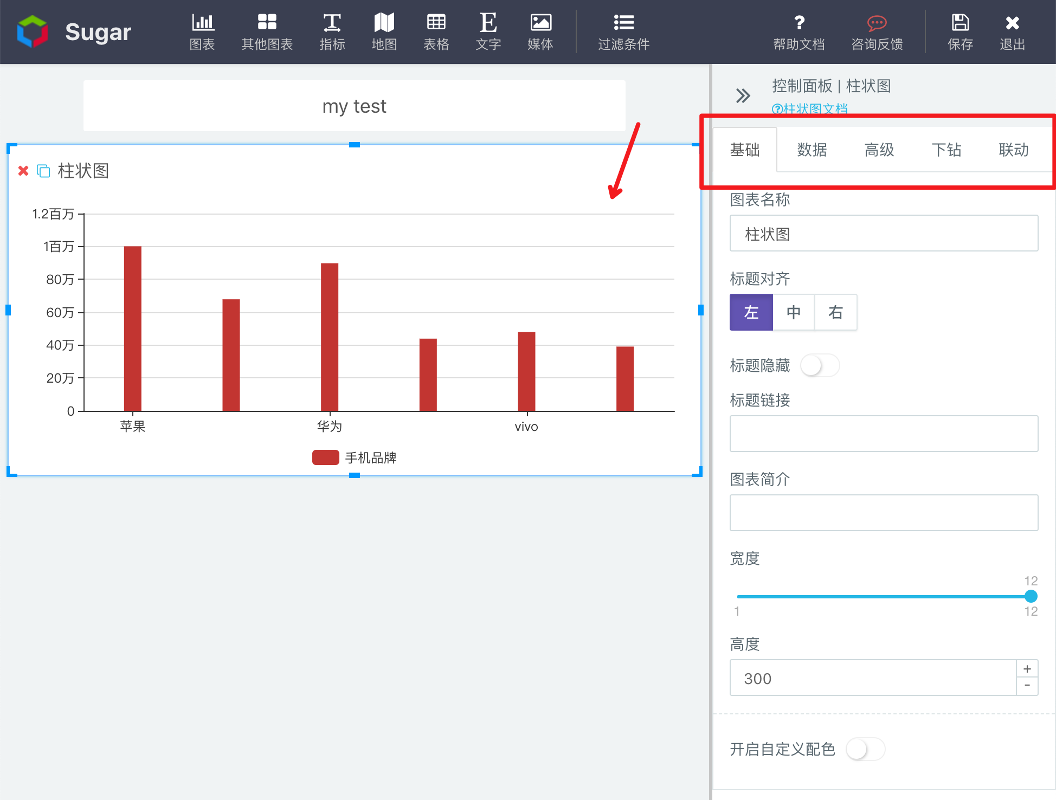Click the 高度 value field showing 300
This screenshot has height=800, width=1056.
[x=873, y=678]
